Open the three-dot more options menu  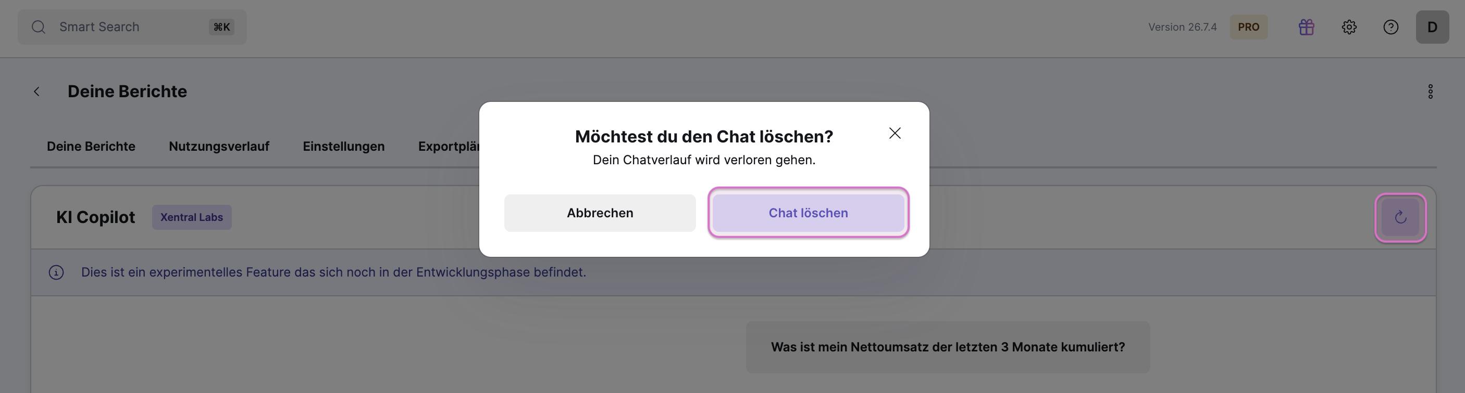pyautogui.click(x=1430, y=92)
